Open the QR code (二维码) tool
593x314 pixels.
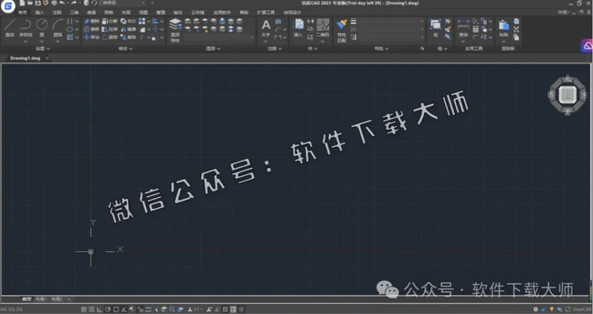(323, 28)
